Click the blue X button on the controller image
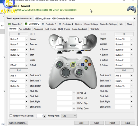Image resolution: width=138 pixels, height=126 pixels. pyautogui.click(x=83, y=64)
